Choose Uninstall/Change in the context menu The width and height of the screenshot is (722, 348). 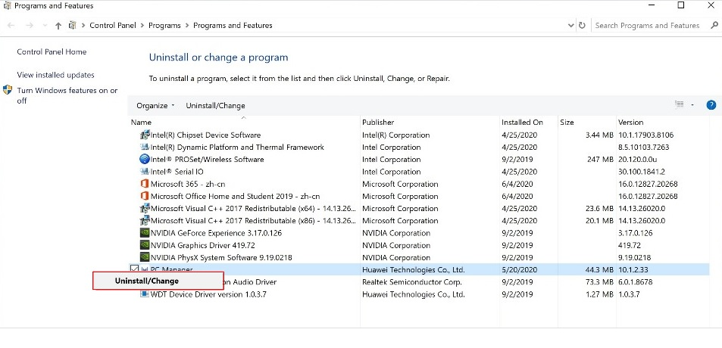coord(147,281)
